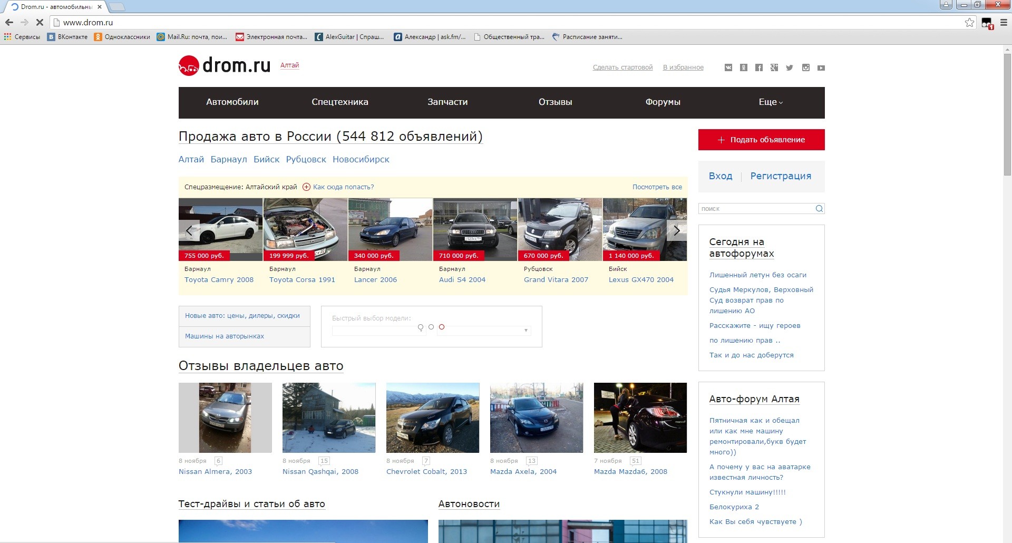Open the Еще dropdown menu
1012x543 pixels.
(771, 102)
